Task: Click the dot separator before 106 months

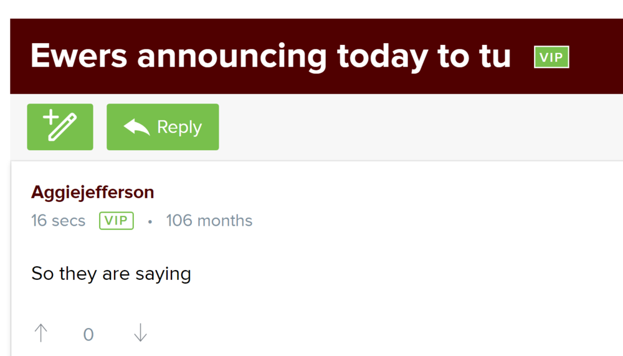Action: [x=150, y=222]
